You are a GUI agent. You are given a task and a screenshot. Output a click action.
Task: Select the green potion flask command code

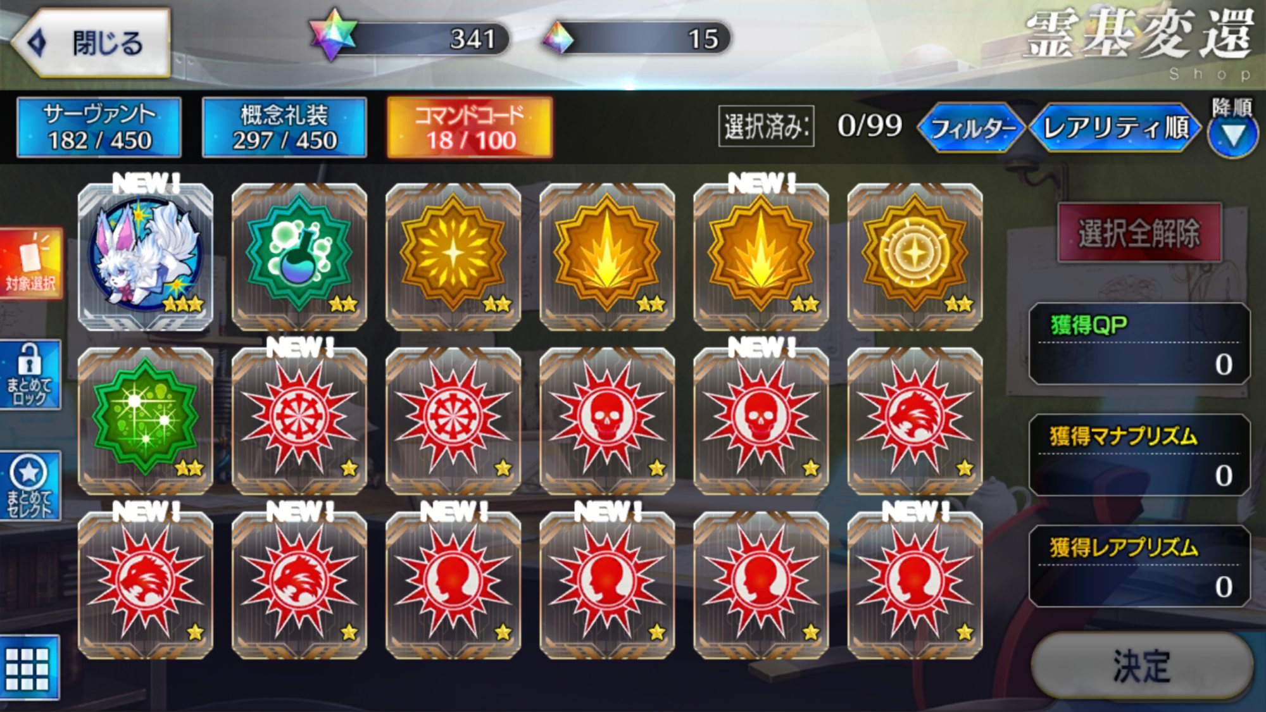(299, 256)
